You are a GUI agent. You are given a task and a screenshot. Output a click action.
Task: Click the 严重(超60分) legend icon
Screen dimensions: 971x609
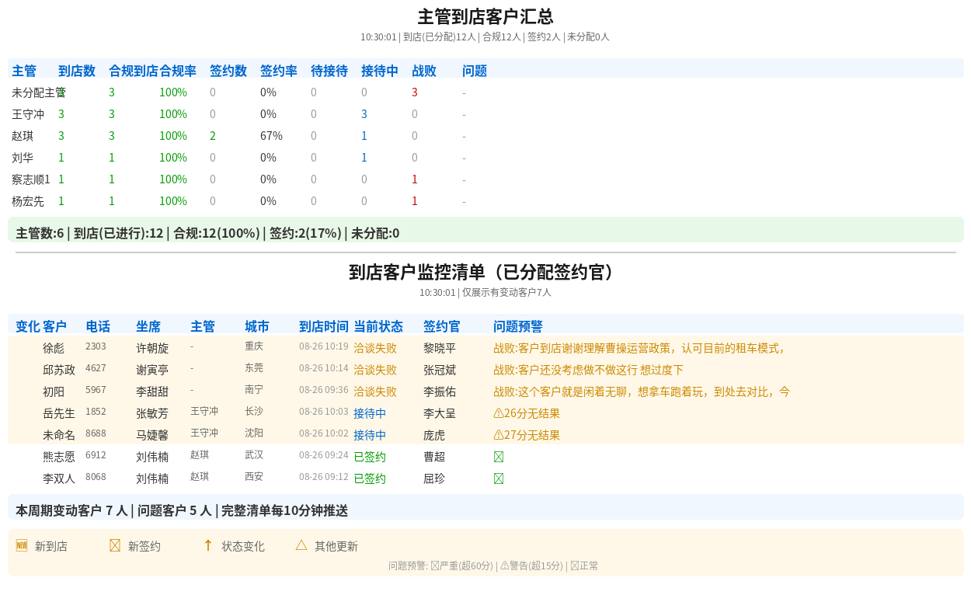click(436, 565)
